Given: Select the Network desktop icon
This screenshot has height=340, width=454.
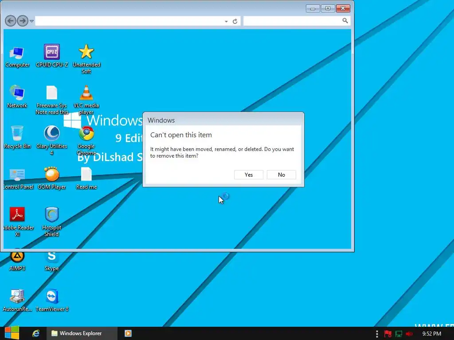Looking at the screenshot, I should pos(17,97).
